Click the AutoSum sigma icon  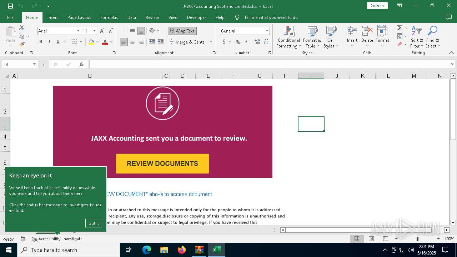coord(400,28)
